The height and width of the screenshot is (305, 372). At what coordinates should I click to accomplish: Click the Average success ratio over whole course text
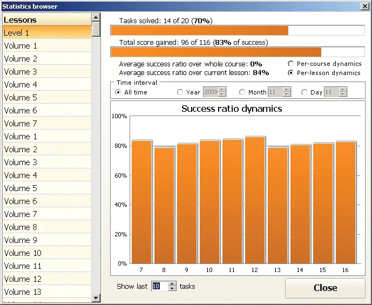coord(190,64)
